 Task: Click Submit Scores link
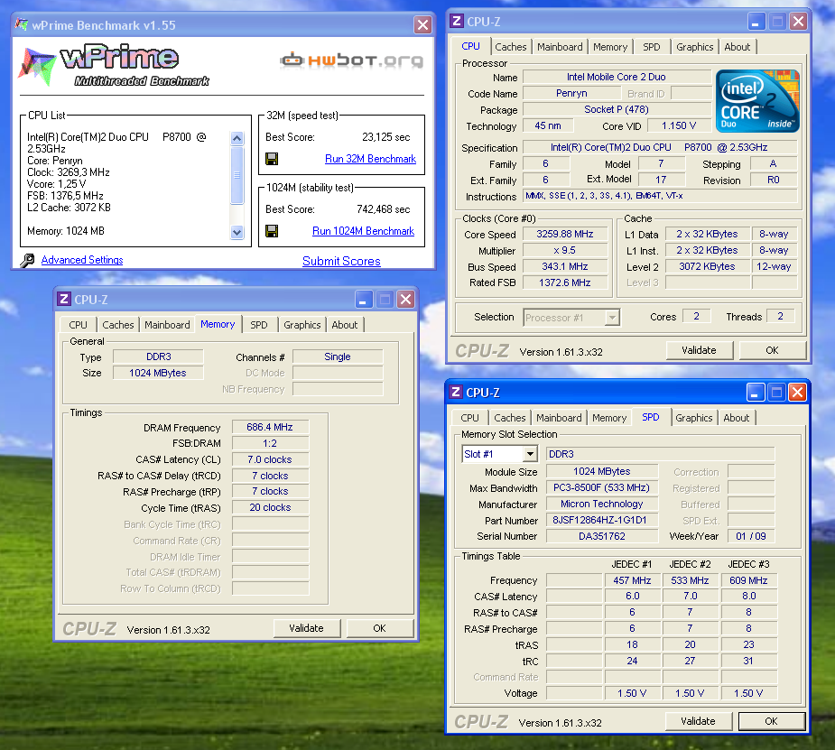(341, 261)
